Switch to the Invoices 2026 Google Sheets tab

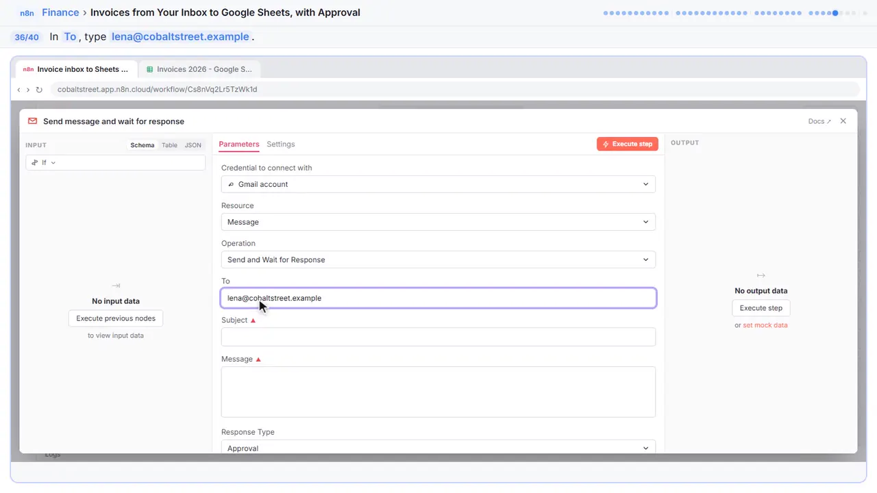coord(199,69)
